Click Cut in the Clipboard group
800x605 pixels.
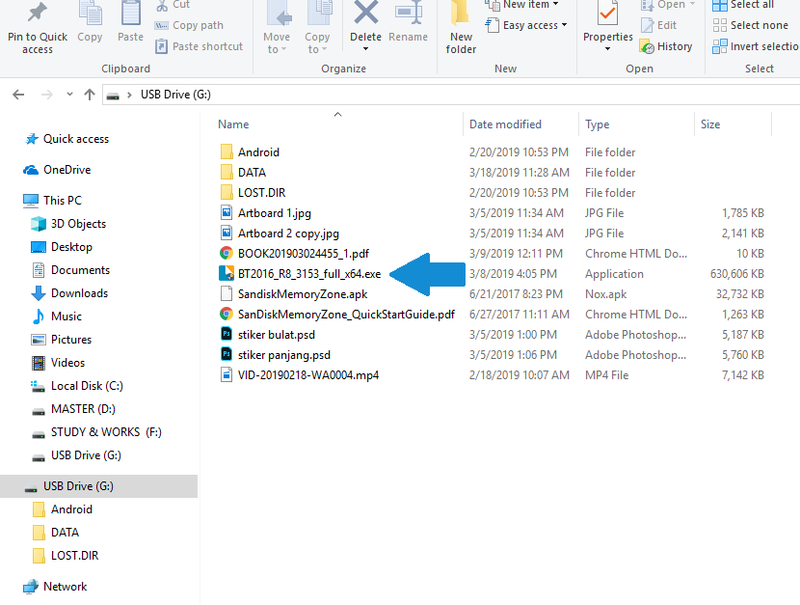(x=173, y=5)
